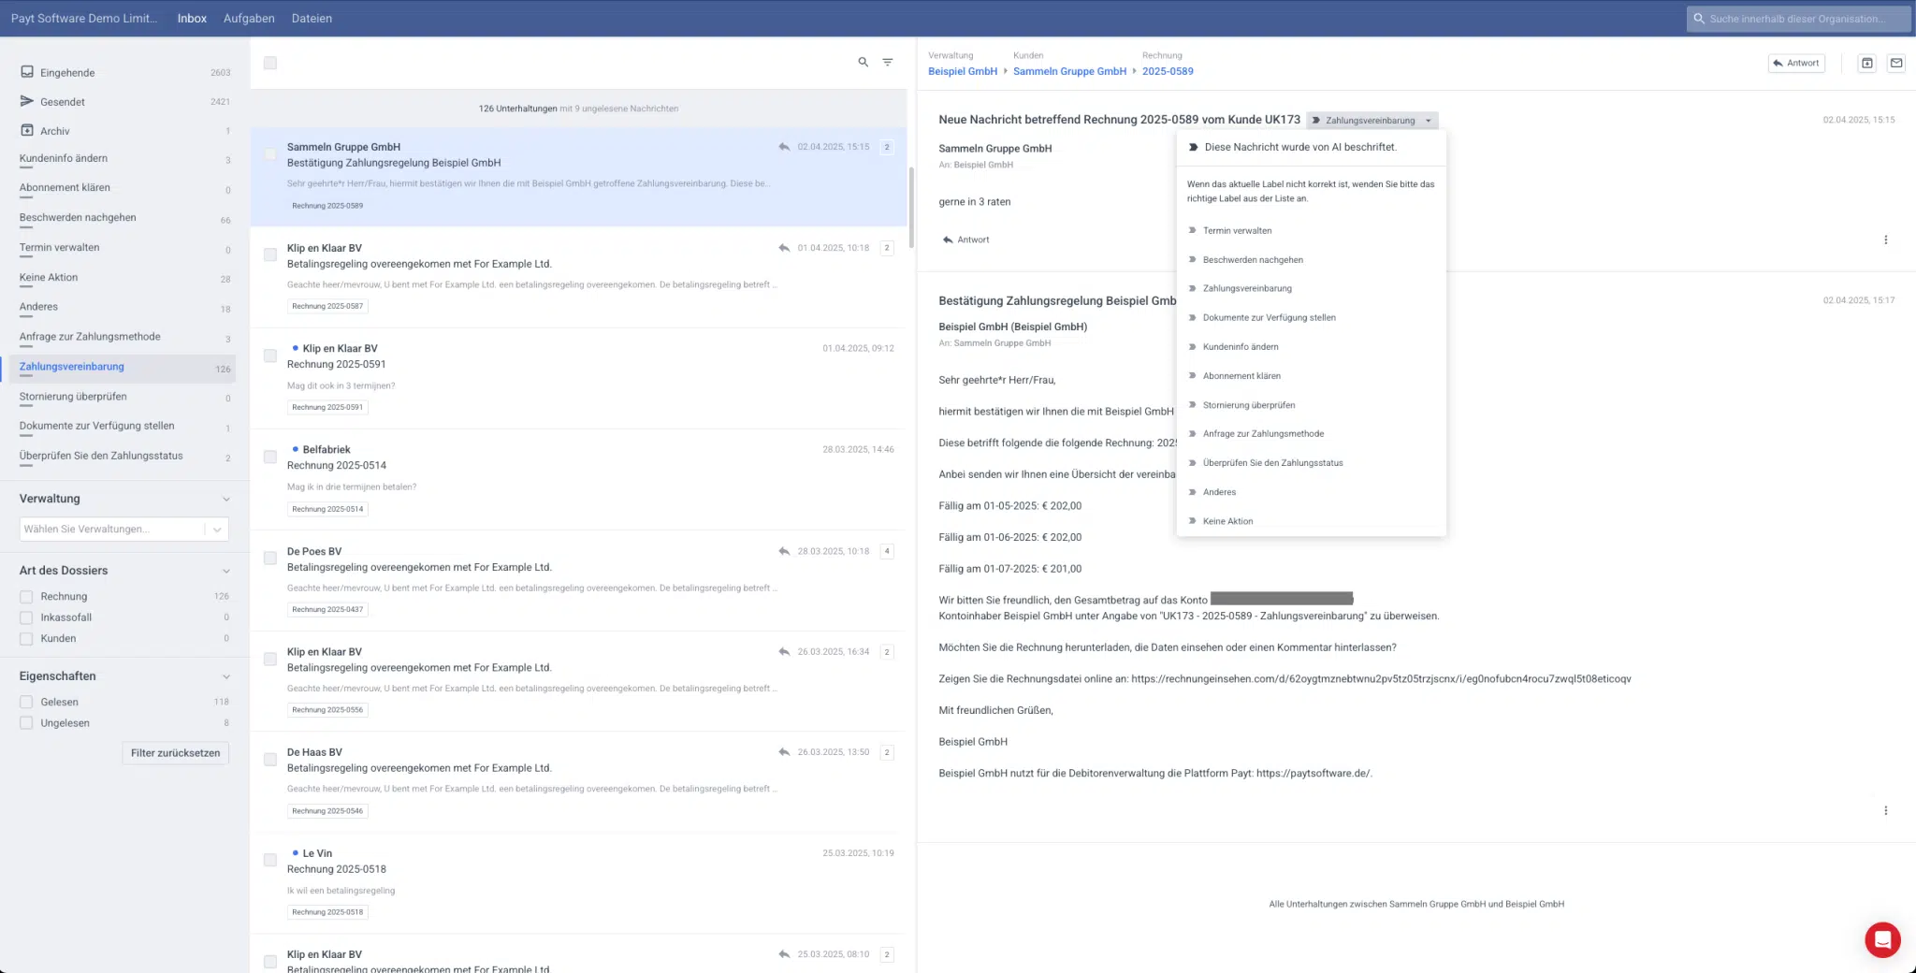Open Beschwerden nachgehen folder in sidebar
1916x973 pixels.
tap(122, 218)
